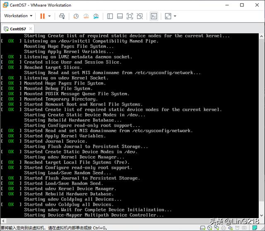Expand the stretch display dropdown arrow
This screenshot has width=265, height=231.
[175, 16]
